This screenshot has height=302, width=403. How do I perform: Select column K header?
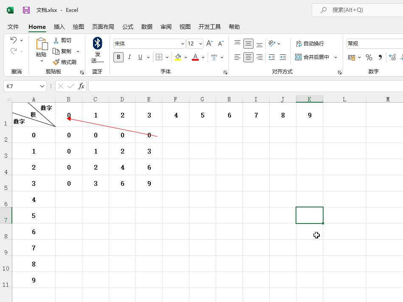click(310, 99)
